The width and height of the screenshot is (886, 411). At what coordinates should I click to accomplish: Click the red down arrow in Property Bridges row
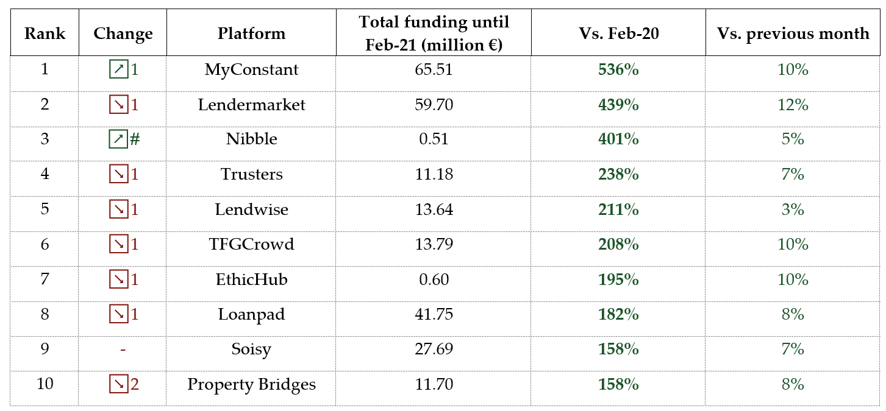[x=118, y=384]
